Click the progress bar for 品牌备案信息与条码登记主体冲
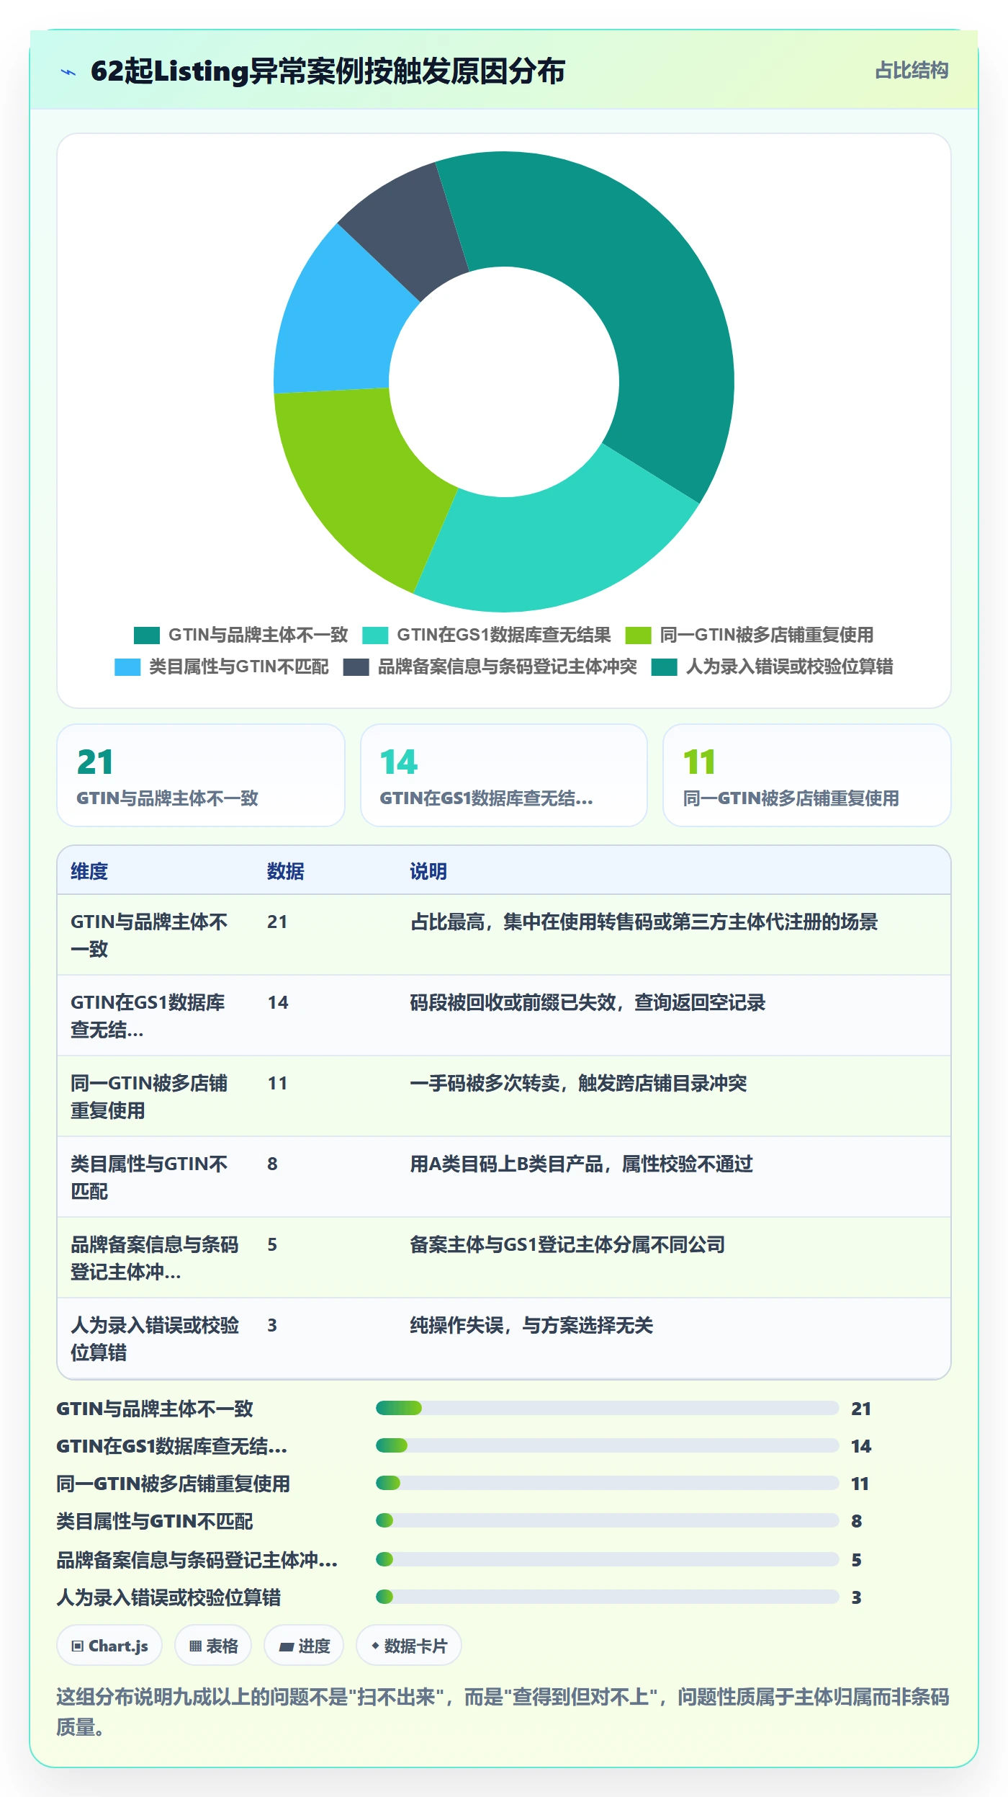The height and width of the screenshot is (1797, 1008). pyautogui.click(x=608, y=1559)
